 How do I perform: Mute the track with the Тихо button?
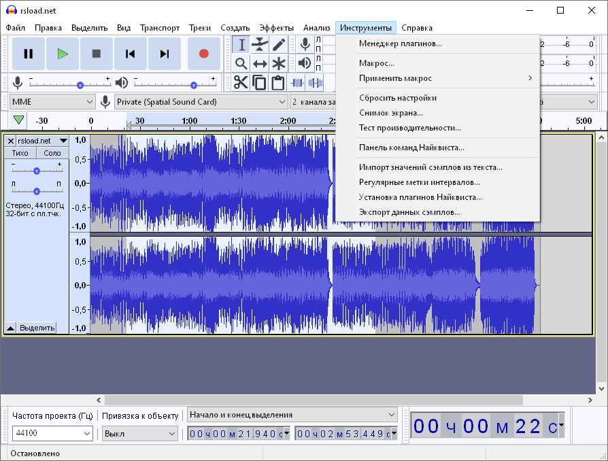19,152
